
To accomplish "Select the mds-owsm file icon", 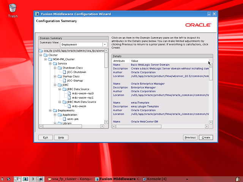I will pyautogui.click(x=69, y=106).
